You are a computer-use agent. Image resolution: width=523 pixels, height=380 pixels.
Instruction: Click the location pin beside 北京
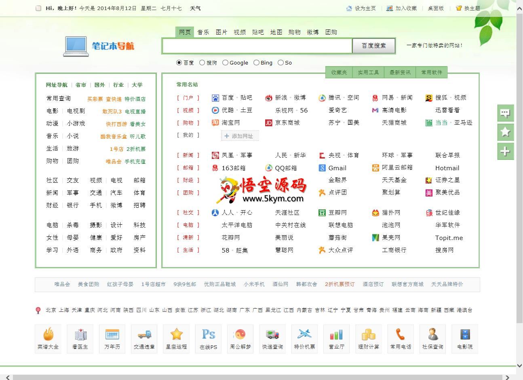click(38, 310)
